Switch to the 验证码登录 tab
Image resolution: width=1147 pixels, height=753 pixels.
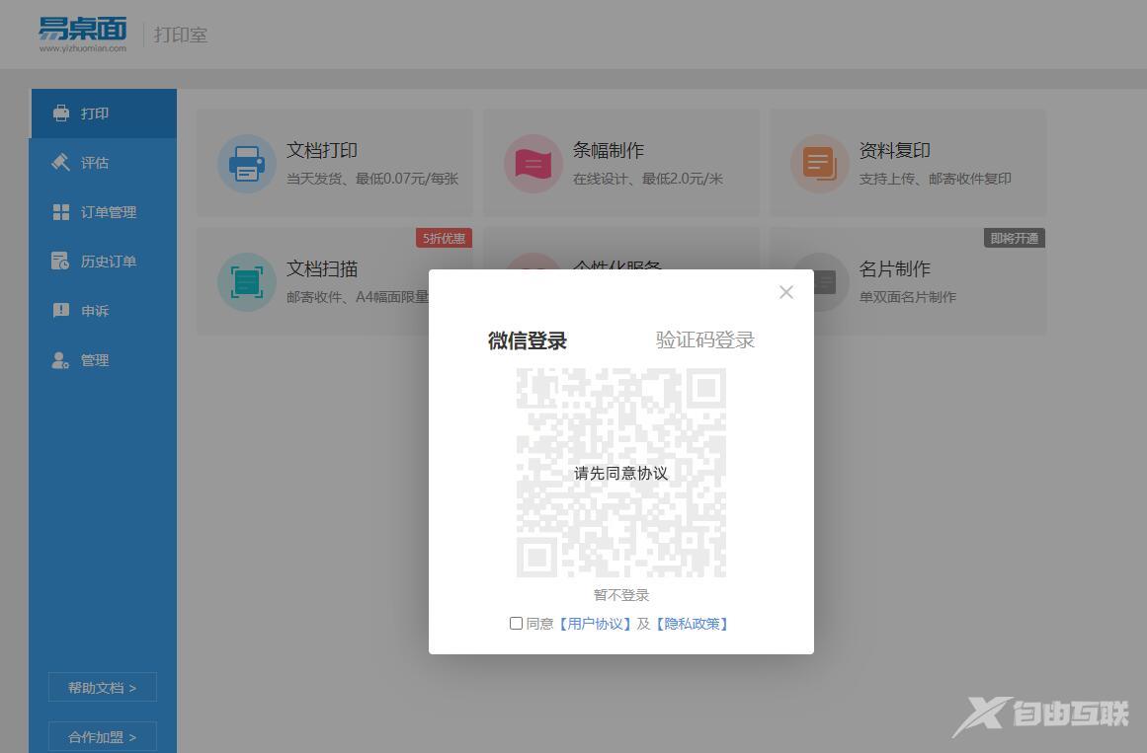pos(705,339)
